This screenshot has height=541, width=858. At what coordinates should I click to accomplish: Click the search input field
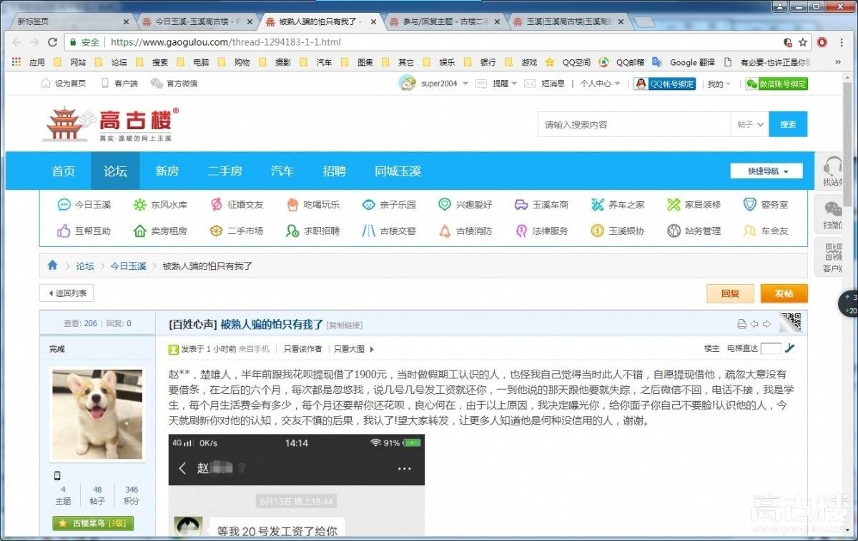[x=633, y=124]
